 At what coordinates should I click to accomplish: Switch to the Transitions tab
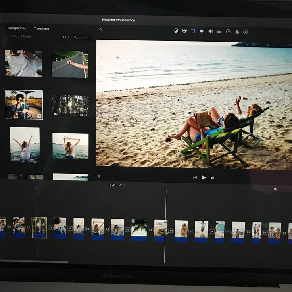(42, 29)
